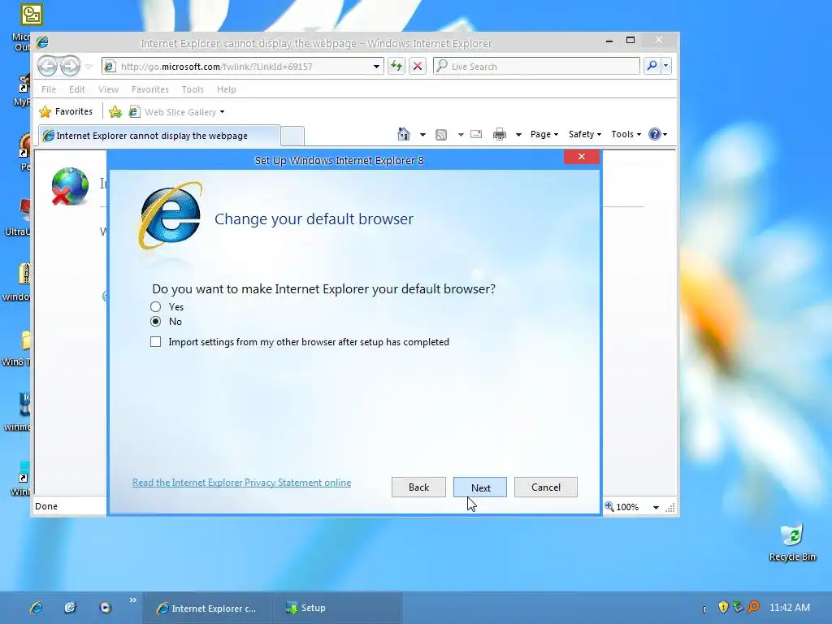The height and width of the screenshot is (624, 832).
Task: Open the Web Slice Gallery dropdown
Action: pos(177,112)
